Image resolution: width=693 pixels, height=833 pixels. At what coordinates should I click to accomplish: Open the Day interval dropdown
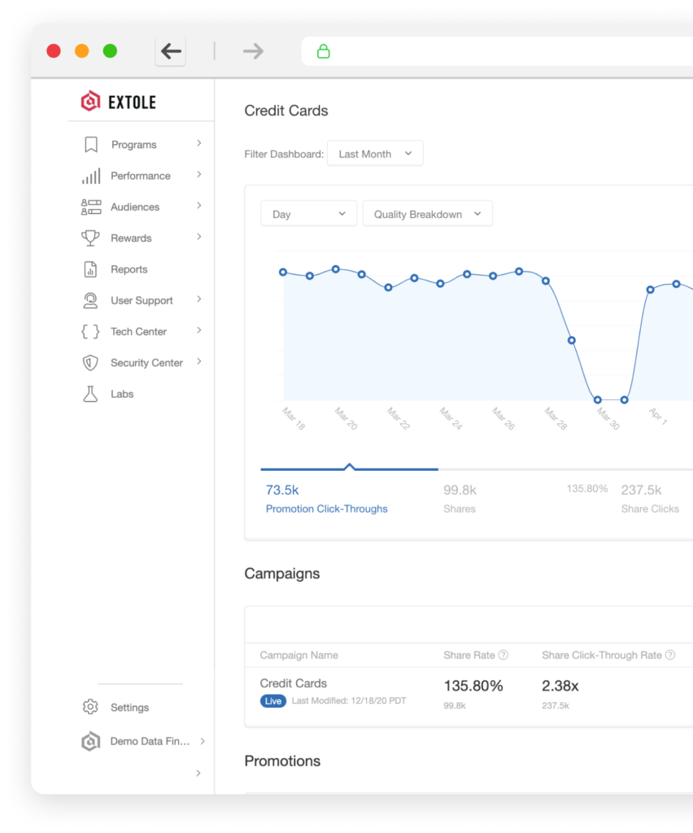[308, 214]
